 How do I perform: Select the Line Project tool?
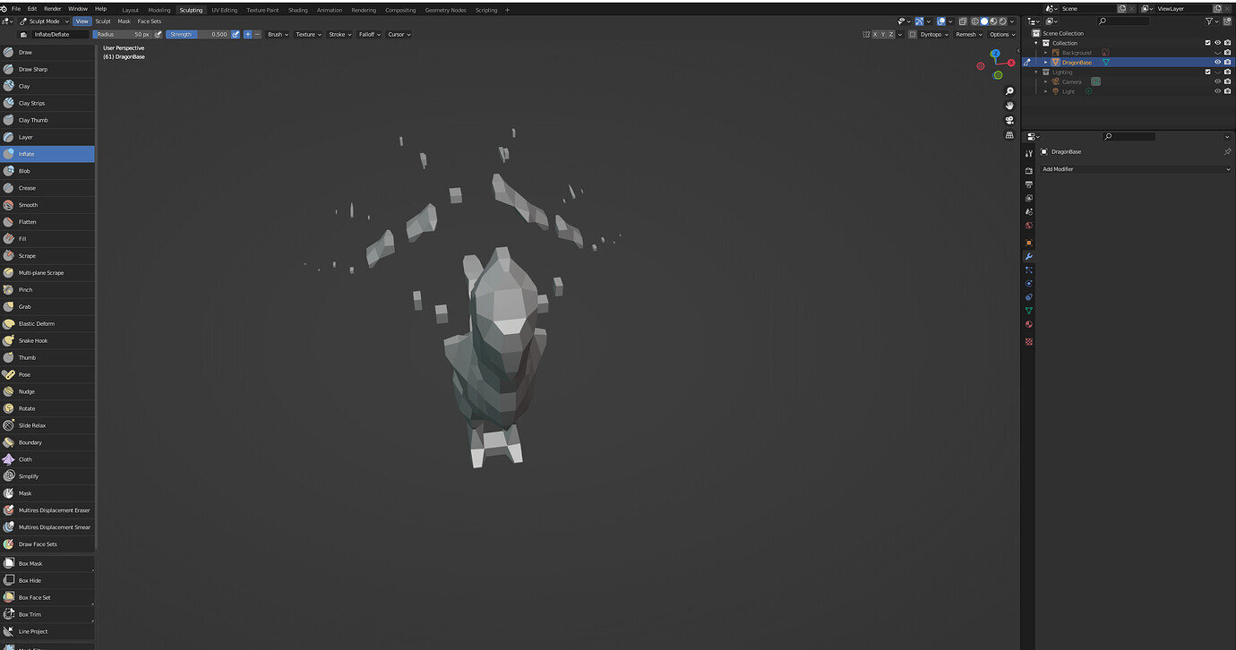pos(47,631)
